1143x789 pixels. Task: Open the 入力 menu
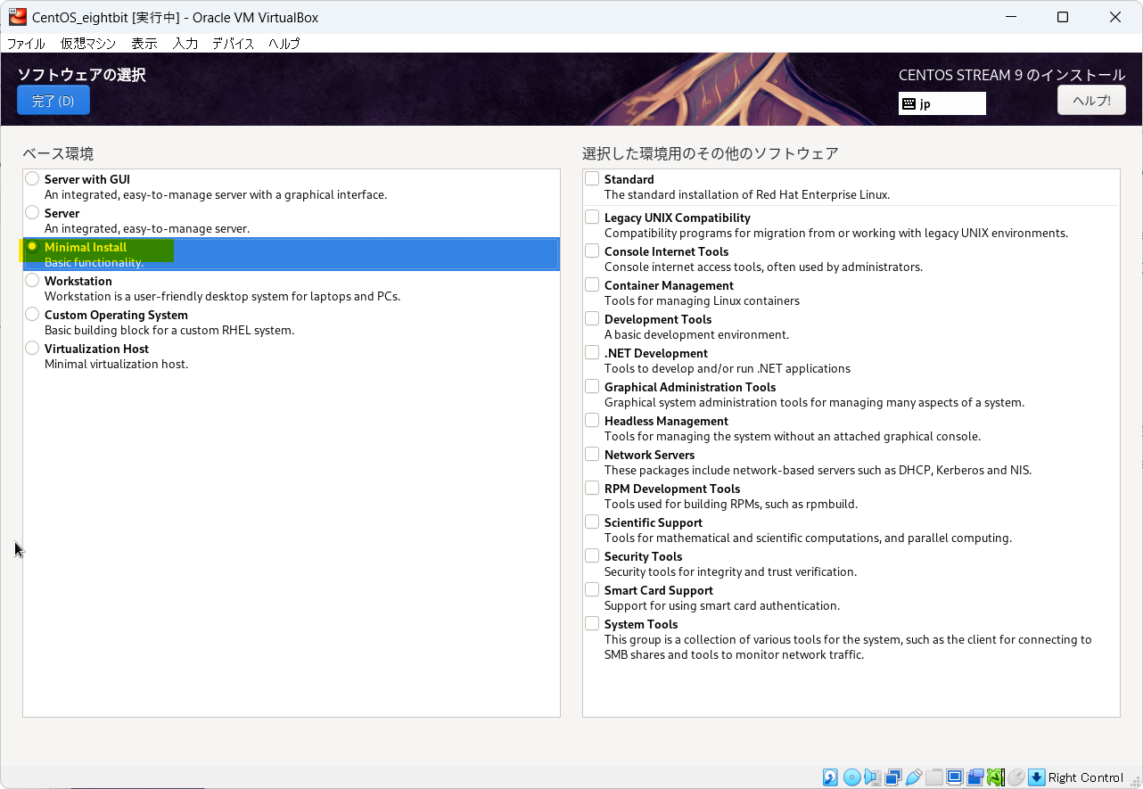185,43
